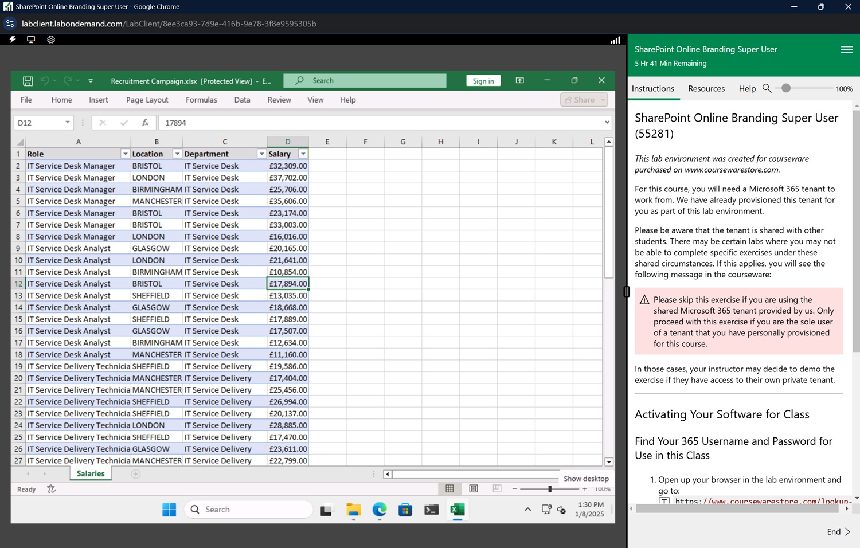860x548 pixels.
Task: Click the horizontal scroll left arrow in Excel
Action: [x=388, y=474]
